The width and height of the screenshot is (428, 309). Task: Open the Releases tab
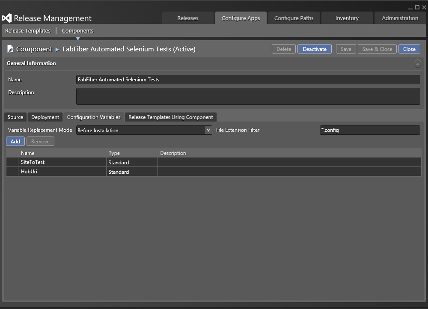(x=188, y=18)
